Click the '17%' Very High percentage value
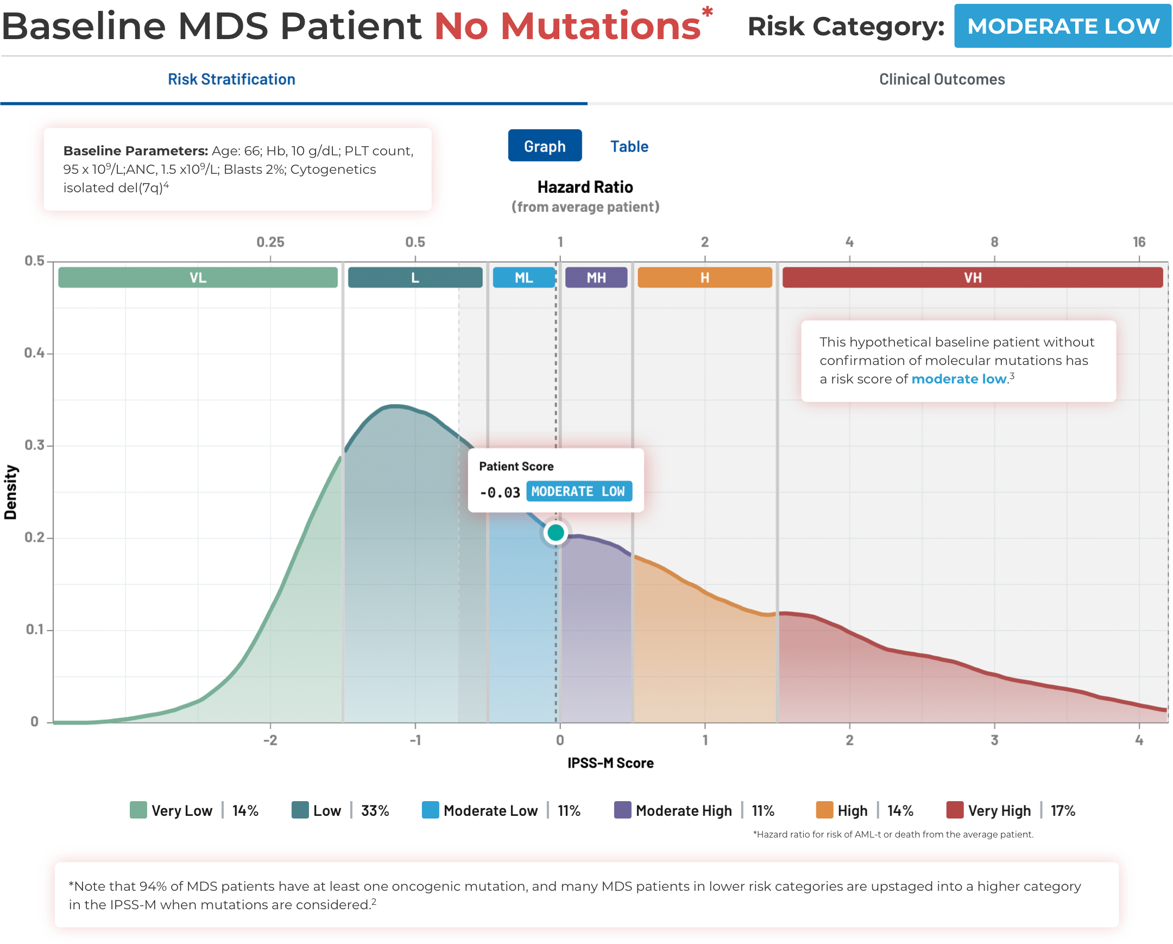Screen dimensions: 1173x944 1063,811
